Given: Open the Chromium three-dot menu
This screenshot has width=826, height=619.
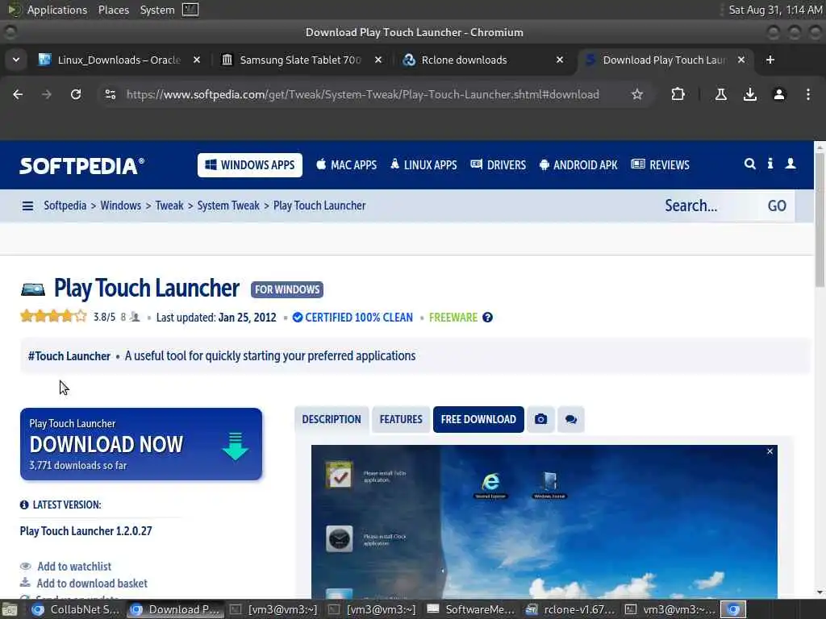Looking at the screenshot, I should pos(808,94).
